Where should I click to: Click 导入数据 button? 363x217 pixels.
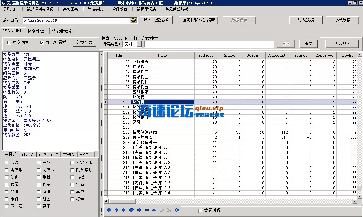(x=306, y=20)
